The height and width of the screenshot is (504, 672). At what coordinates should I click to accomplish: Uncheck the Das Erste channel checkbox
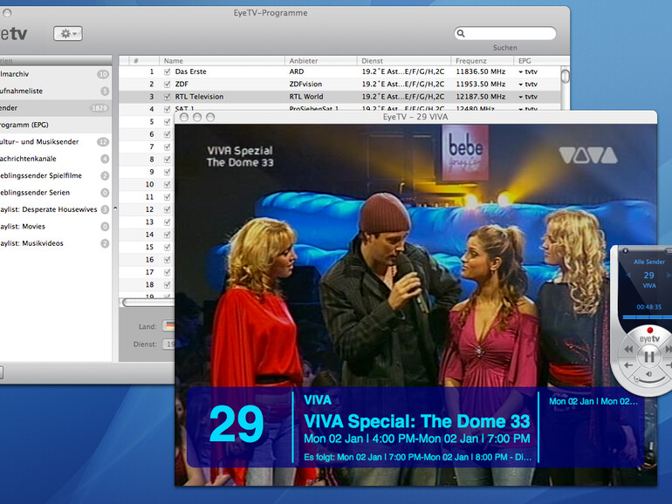167,72
